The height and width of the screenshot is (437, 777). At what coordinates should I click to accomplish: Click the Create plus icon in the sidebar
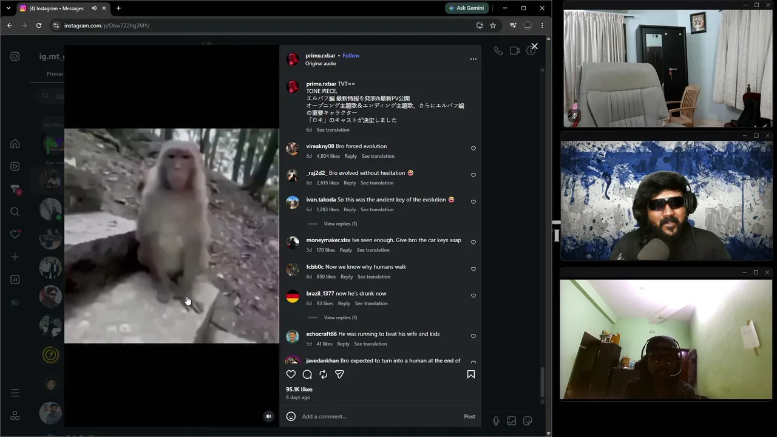pyautogui.click(x=15, y=257)
